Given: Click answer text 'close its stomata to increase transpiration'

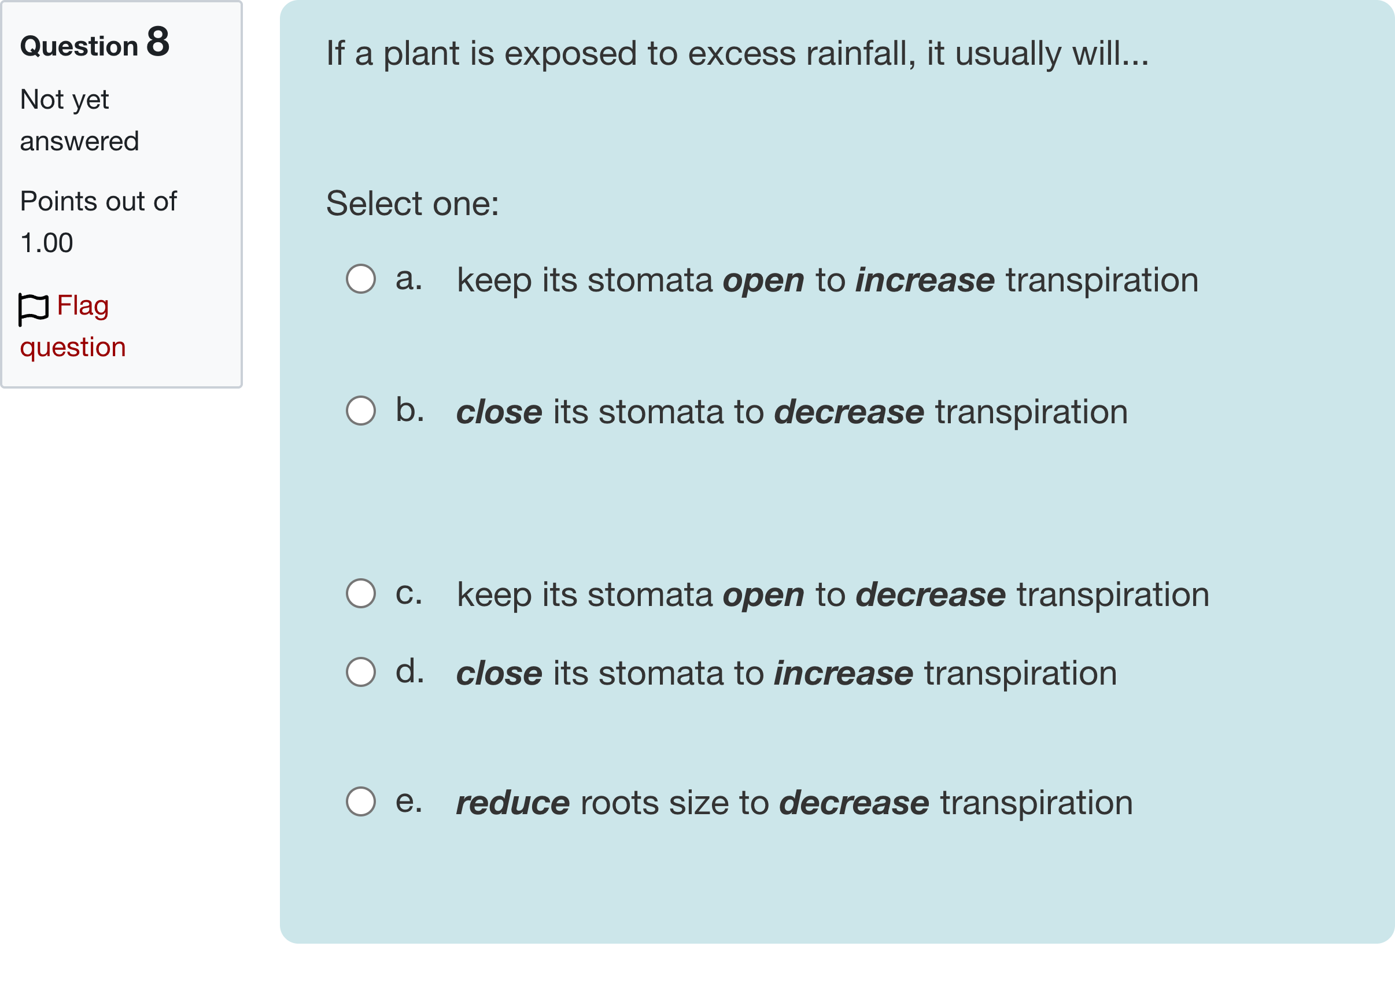Looking at the screenshot, I should point(787,673).
